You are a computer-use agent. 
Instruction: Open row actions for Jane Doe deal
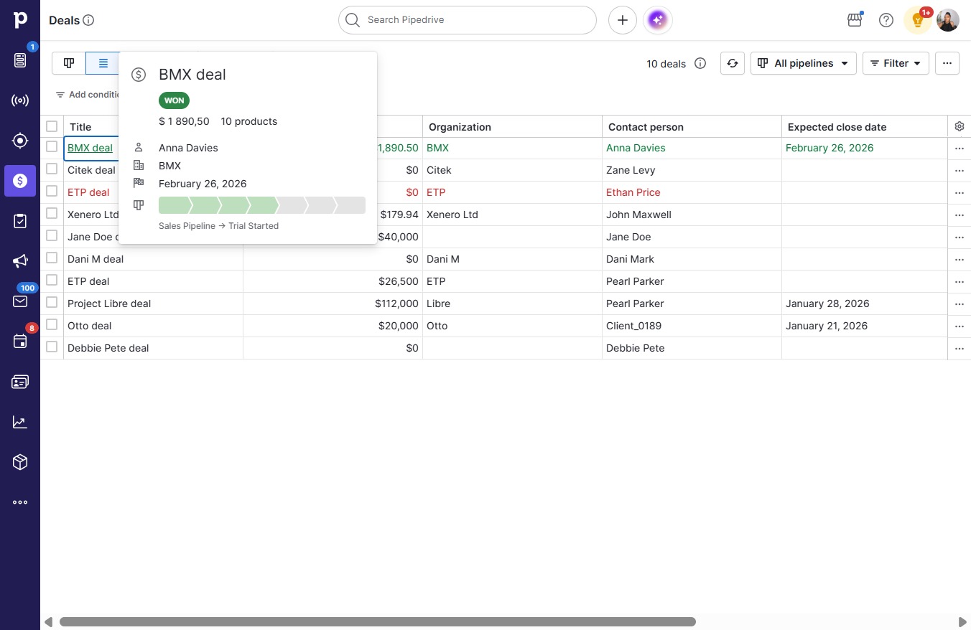click(x=960, y=238)
